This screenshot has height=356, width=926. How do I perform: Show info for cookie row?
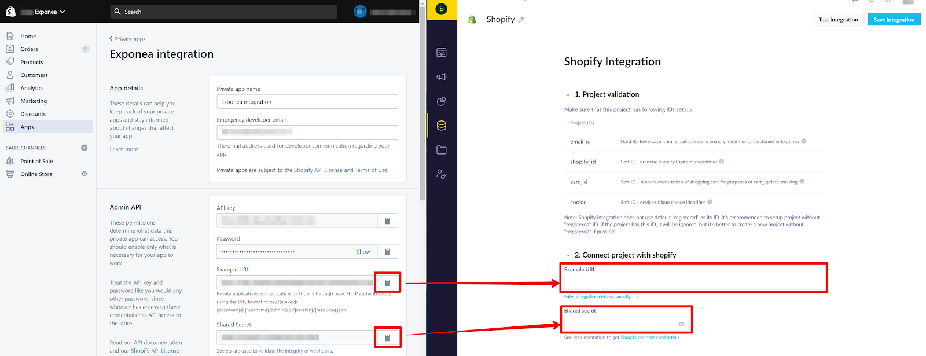(710, 202)
